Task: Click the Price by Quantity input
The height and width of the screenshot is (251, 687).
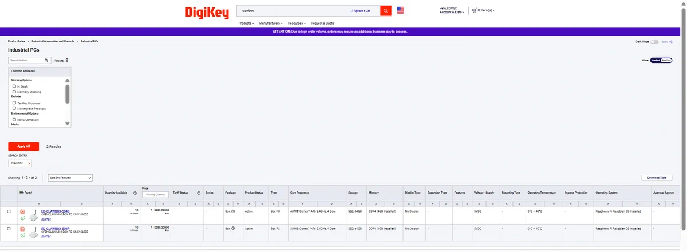Action: [156, 195]
